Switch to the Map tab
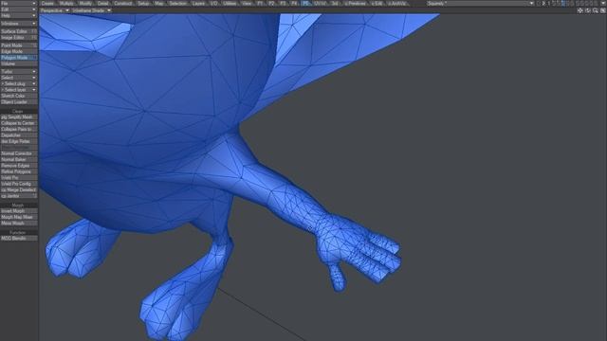Screen dimensions: 607x341 [x=159, y=3]
